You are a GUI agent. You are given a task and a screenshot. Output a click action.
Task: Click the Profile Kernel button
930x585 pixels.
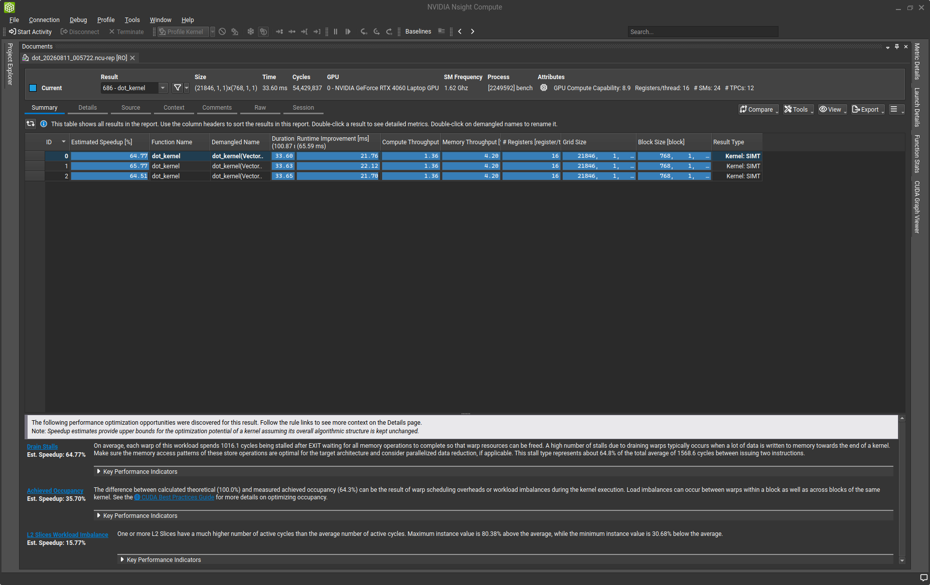point(183,32)
